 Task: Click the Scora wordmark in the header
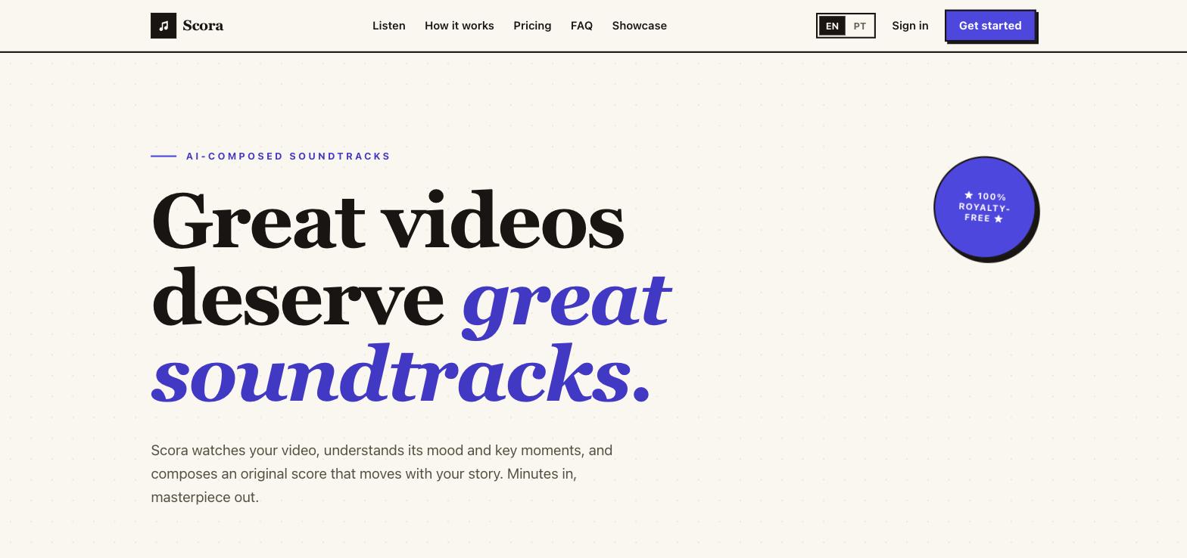click(x=203, y=26)
